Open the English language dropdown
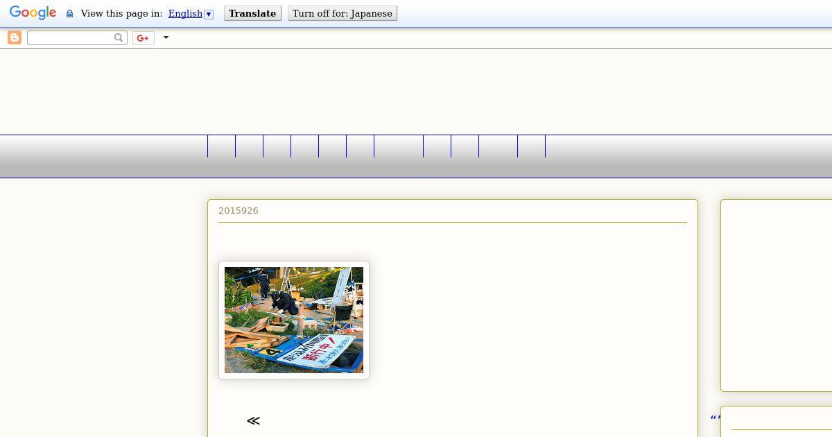Screen dimensions: 832x437 191,14
